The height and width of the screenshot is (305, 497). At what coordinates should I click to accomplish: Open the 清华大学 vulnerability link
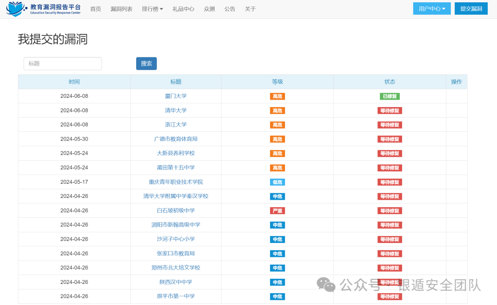tap(176, 110)
